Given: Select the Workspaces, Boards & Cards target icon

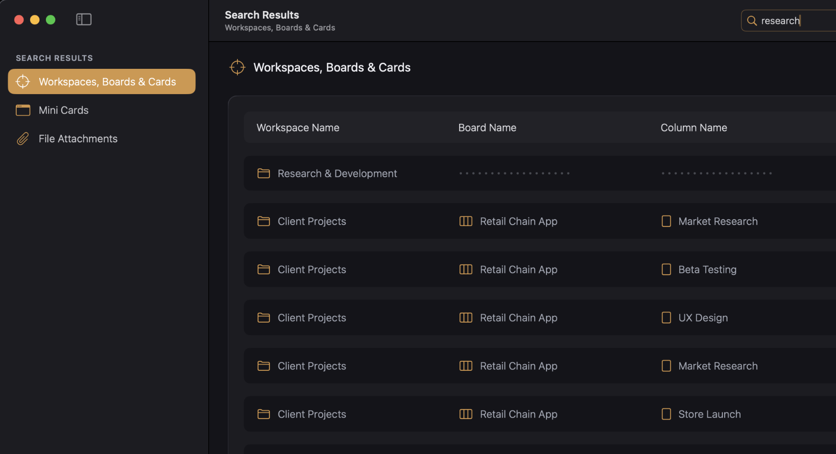Looking at the screenshot, I should click(x=22, y=81).
